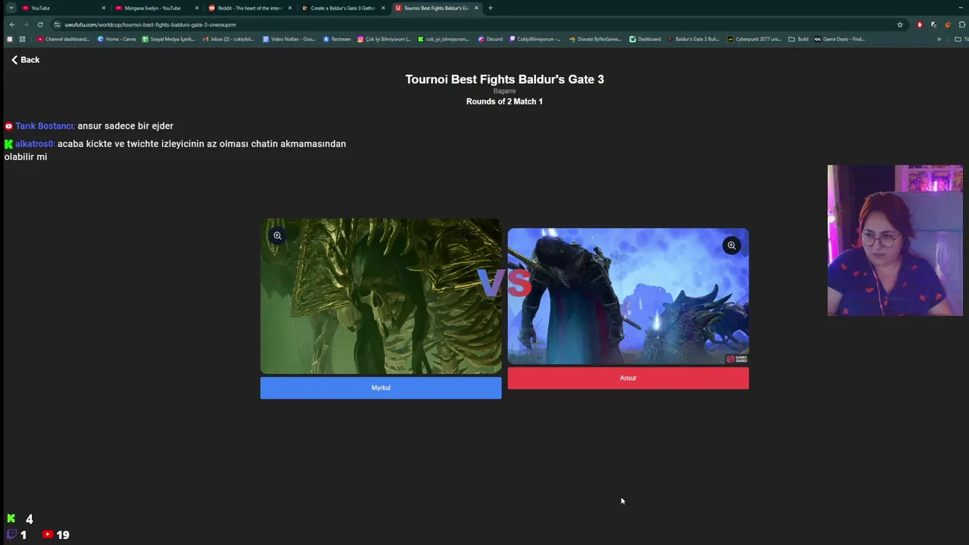Image resolution: width=969 pixels, height=545 pixels.
Task: Click the browser forward arrow
Action: [26, 24]
